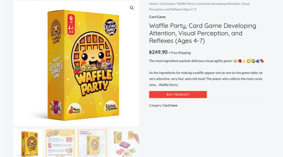Open the Card Game category link

170,105
